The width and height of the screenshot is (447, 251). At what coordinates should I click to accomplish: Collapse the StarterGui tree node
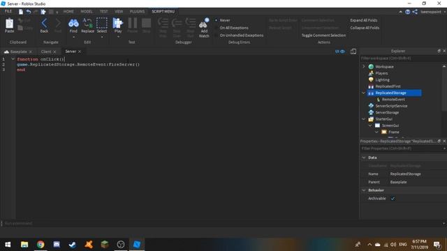pyautogui.click(x=363, y=119)
